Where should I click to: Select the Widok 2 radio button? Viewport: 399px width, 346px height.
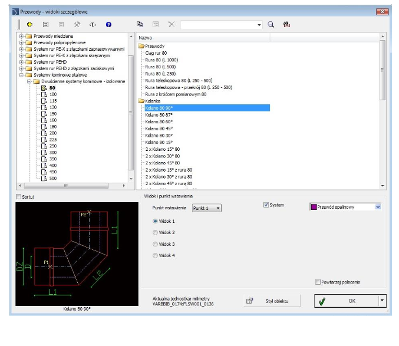tap(156, 232)
